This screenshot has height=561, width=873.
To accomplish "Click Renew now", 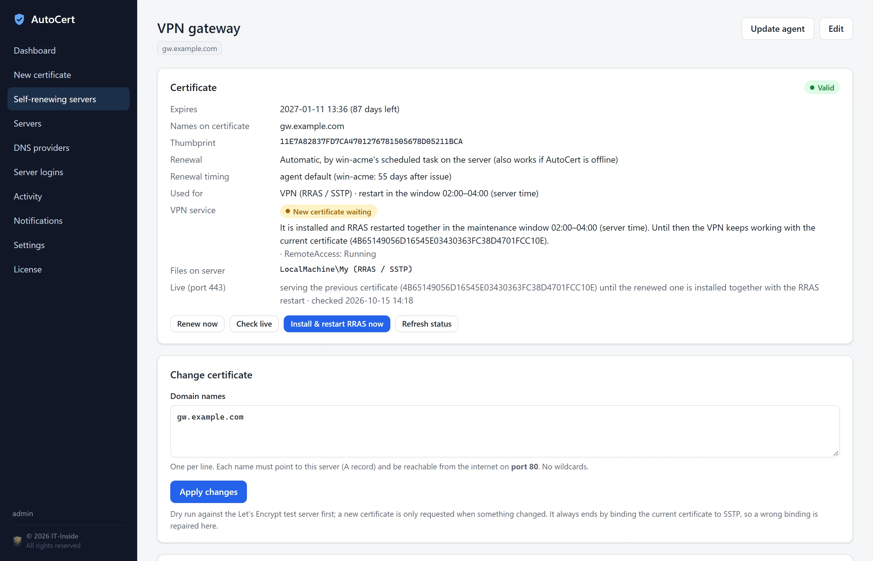I will tap(197, 324).
